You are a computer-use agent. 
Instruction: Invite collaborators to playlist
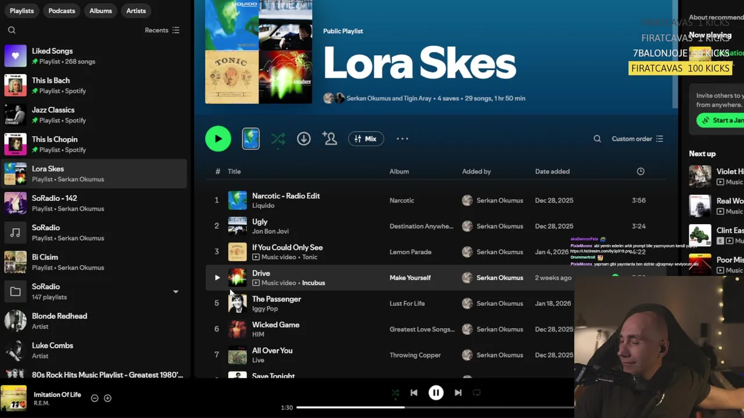[x=330, y=139]
